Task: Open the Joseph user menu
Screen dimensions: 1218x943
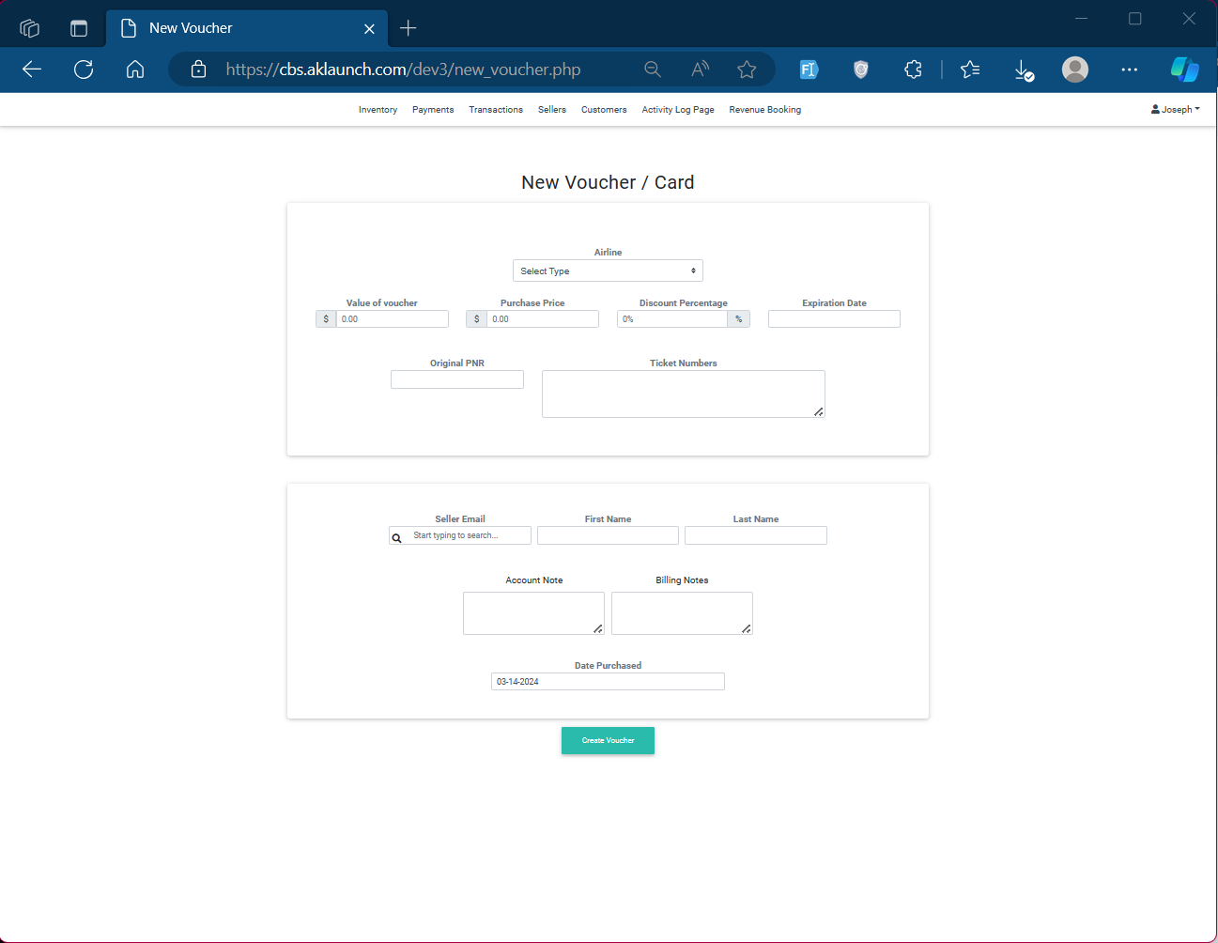Action: (1175, 110)
